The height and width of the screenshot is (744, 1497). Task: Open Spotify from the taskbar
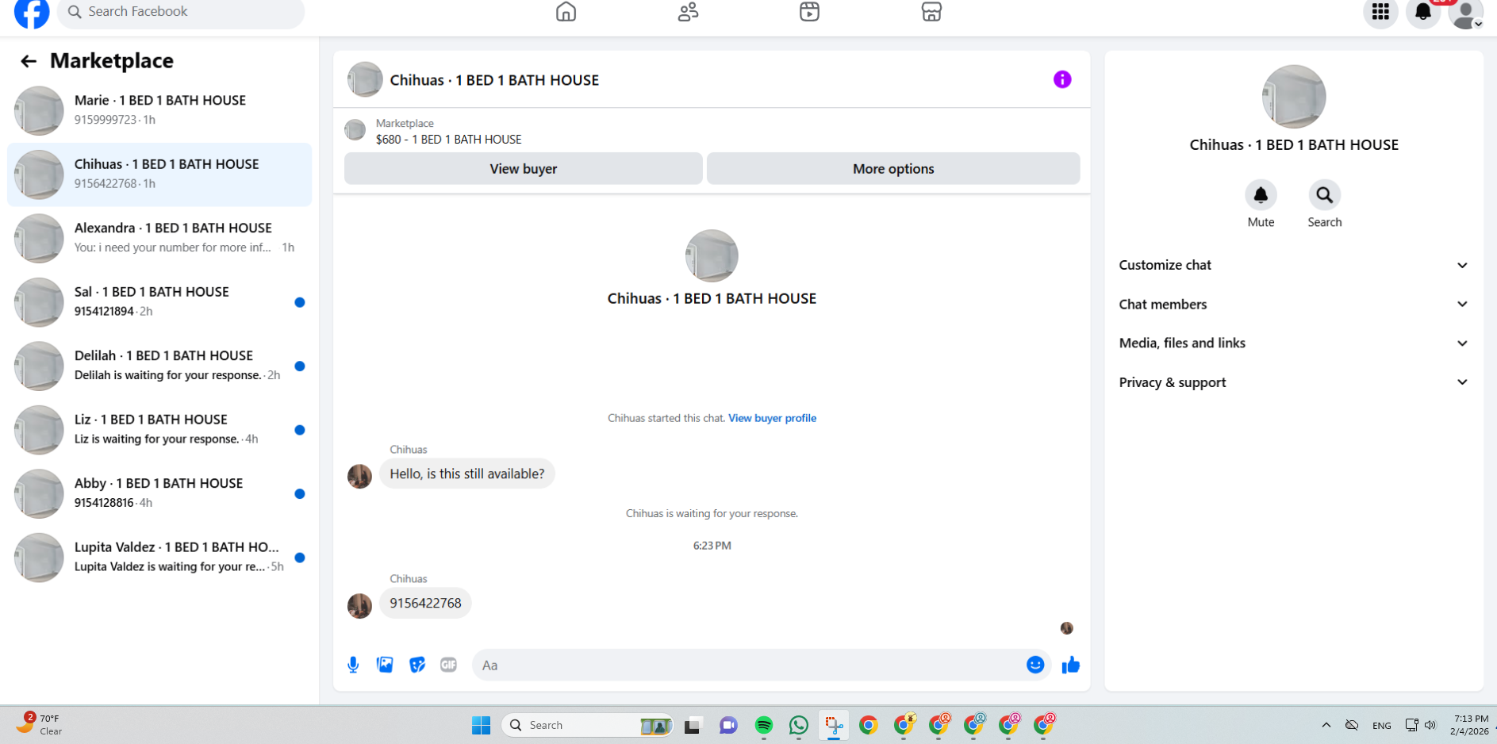coord(763,725)
